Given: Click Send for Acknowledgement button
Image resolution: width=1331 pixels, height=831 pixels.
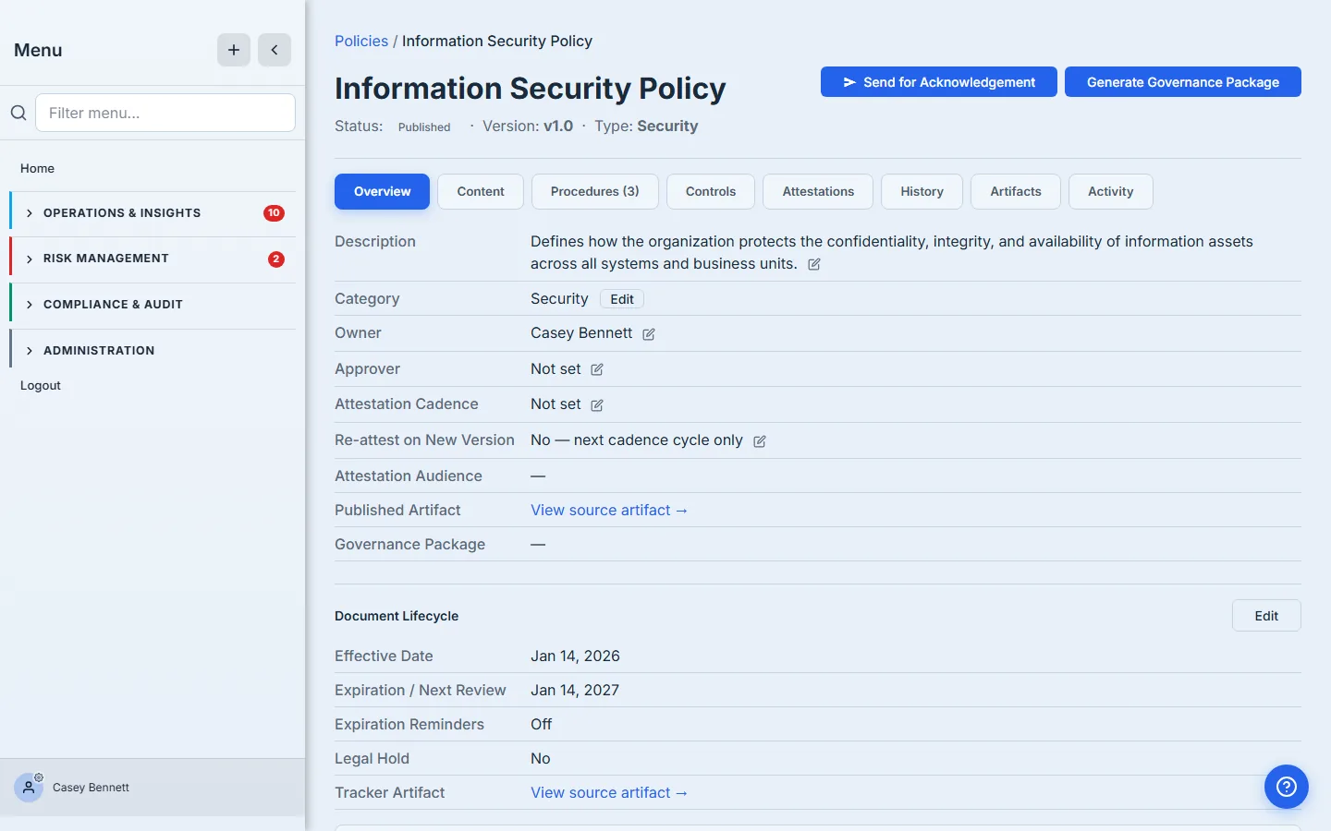Looking at the screenshot, I should tap(939, 82).
